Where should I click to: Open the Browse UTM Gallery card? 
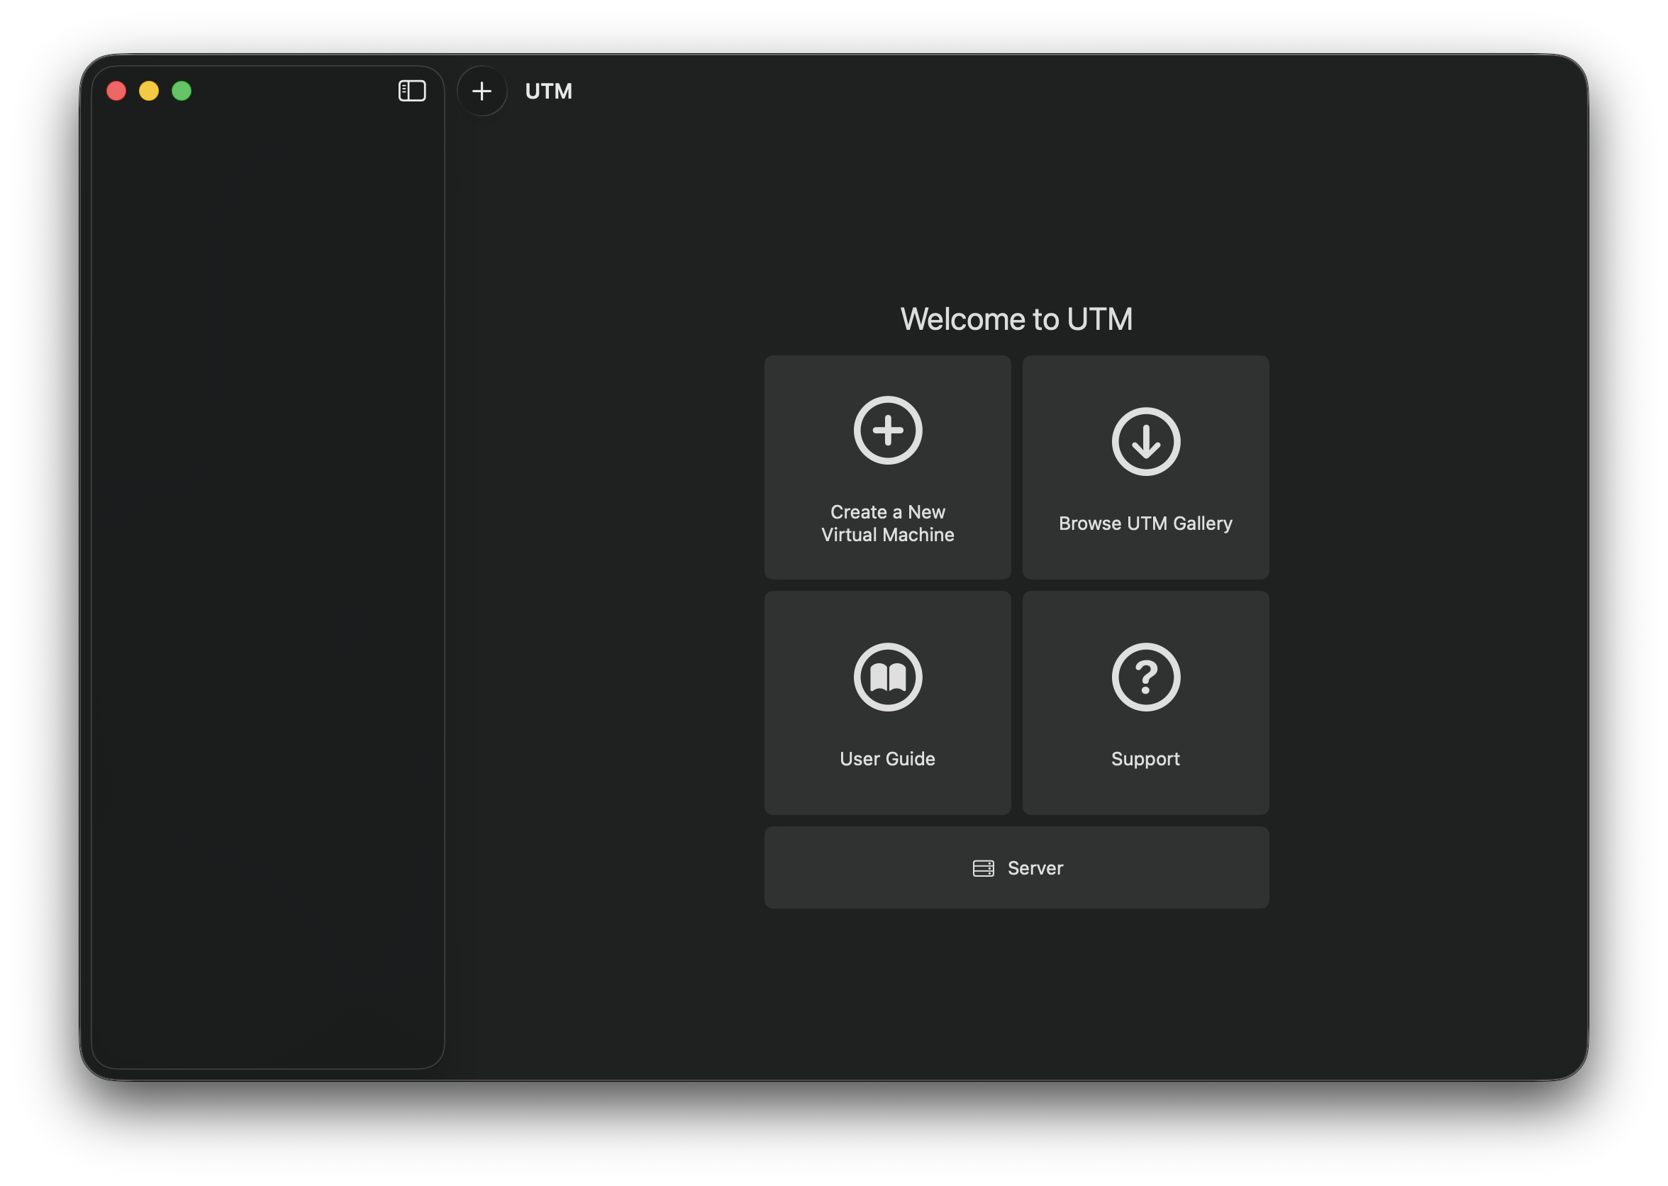pyautogui.click(x=1145, y=467)
